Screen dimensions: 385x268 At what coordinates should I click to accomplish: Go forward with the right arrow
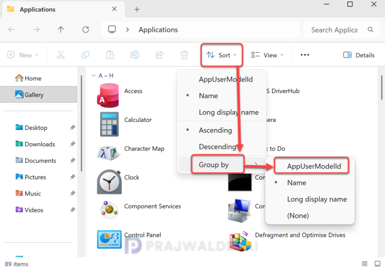(x=36, y=30)
